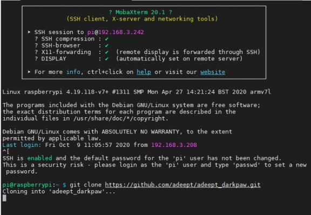Click the 'permitted by applicable law.' line

click(x=52, y=138)
